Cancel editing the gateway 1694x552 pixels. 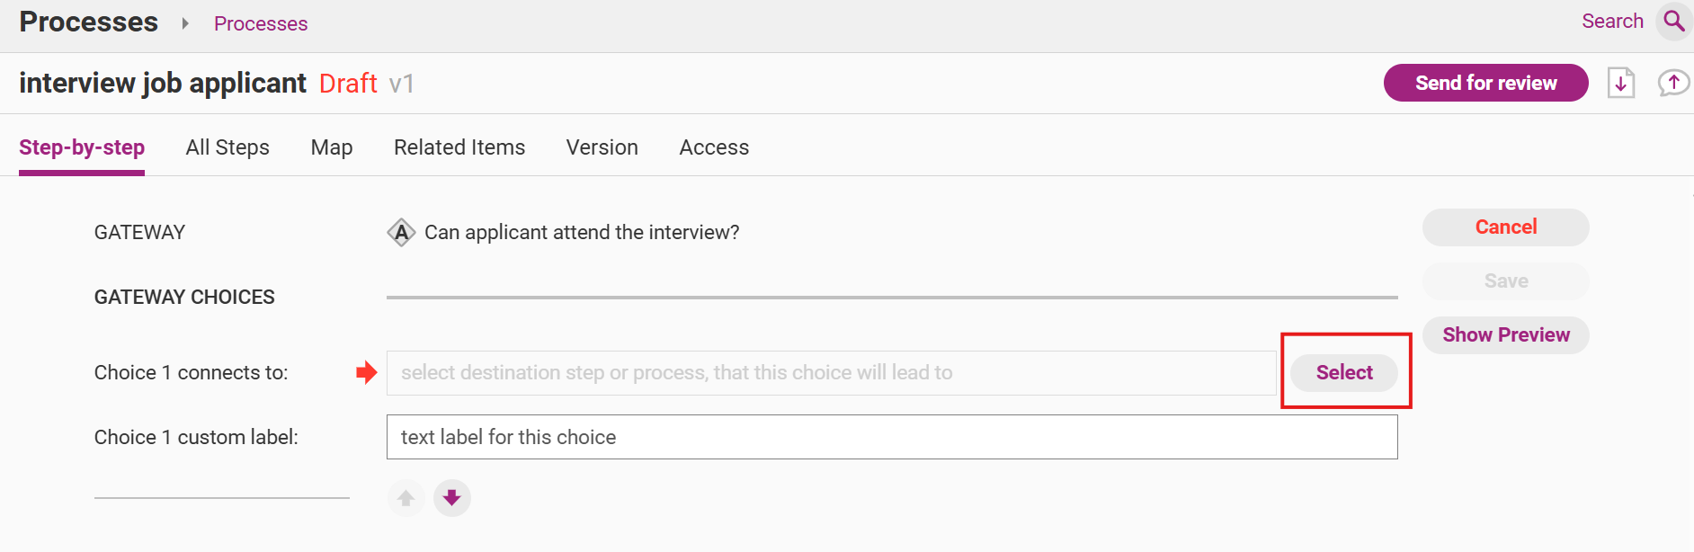(1505, 227)
